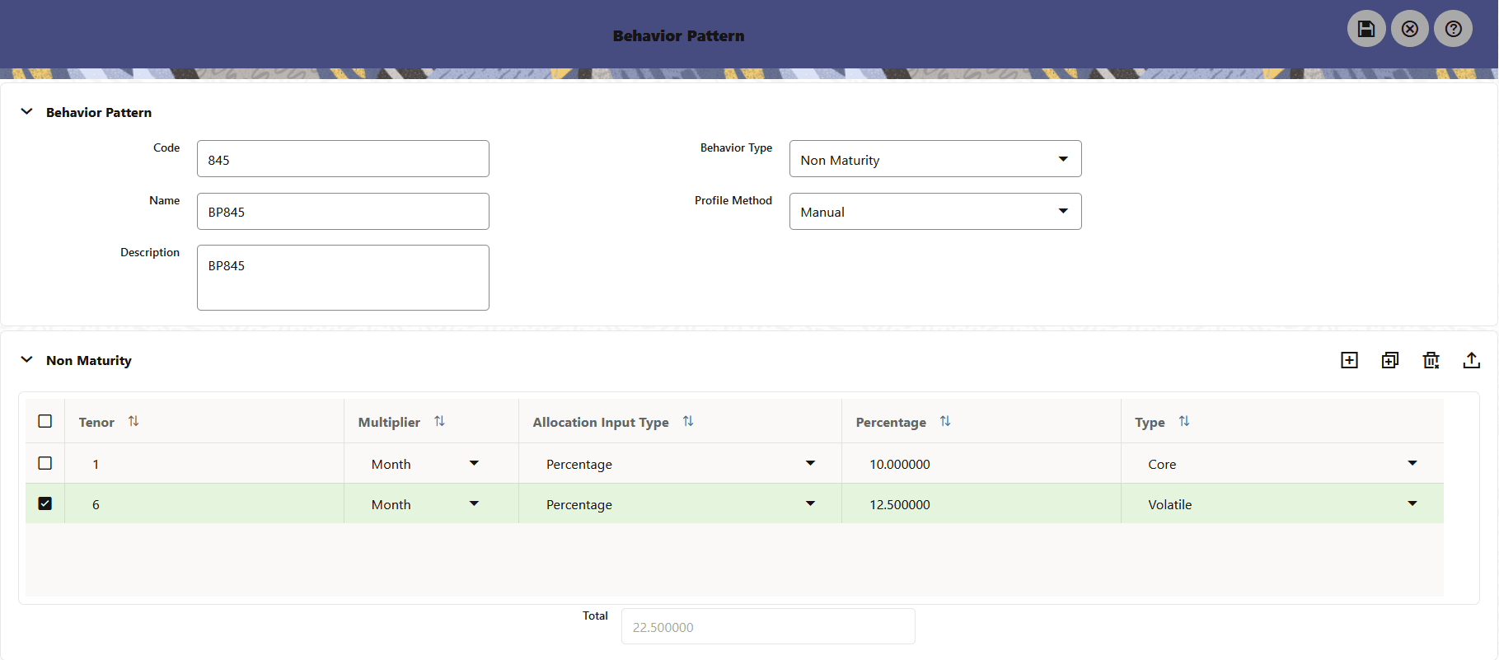The image size is (1499, 660).
Task: Select the Tenor cell with value 6
Action: (x=204, y=504)
